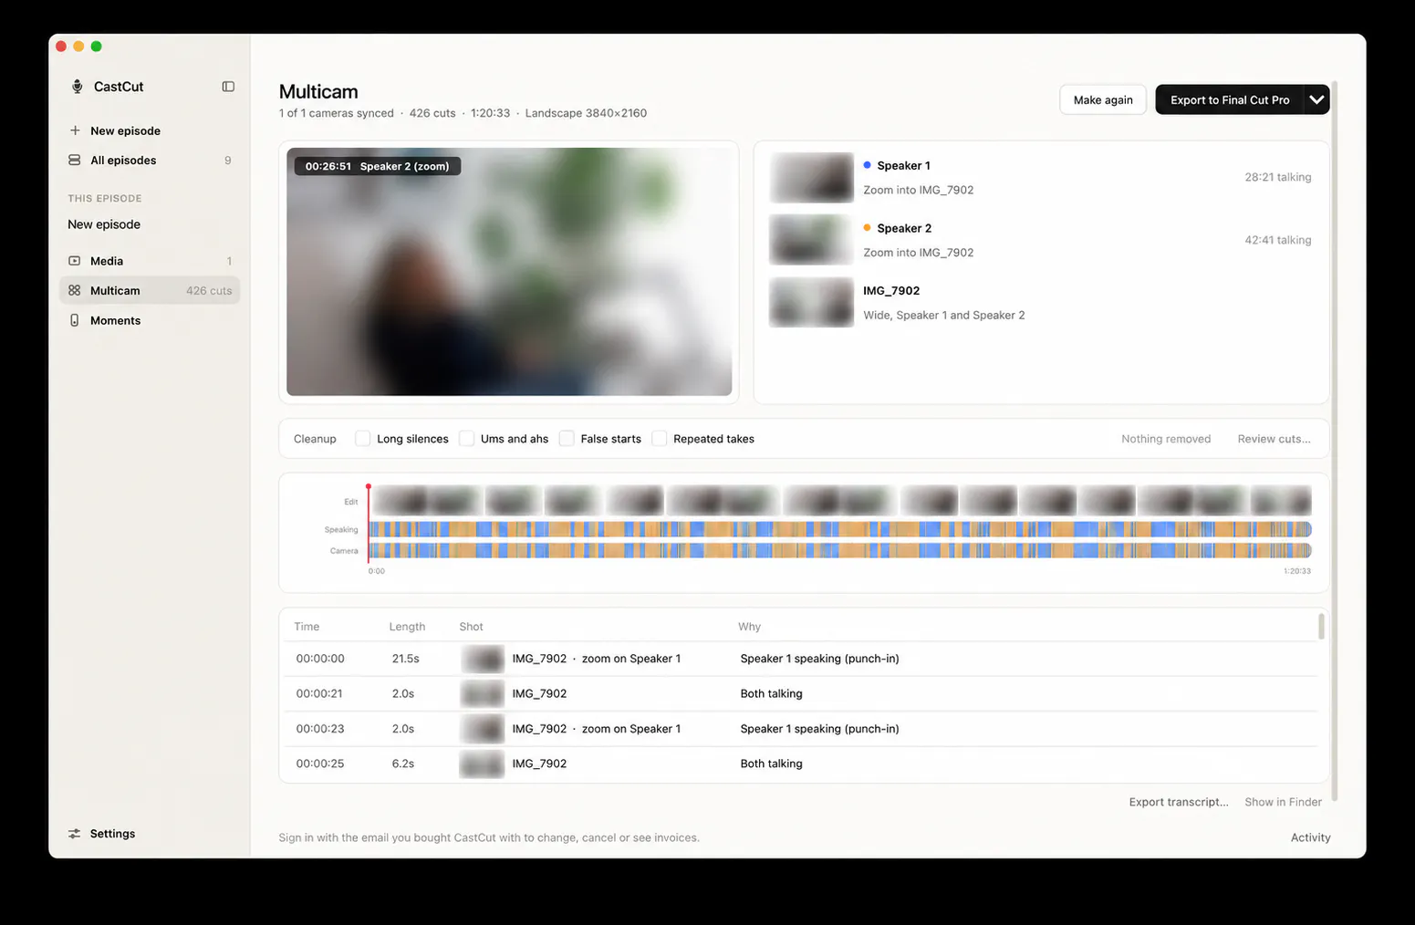This screenshot has width=1415, height=925.
Task: Enable the False starts checkbox
Action: (567, 439)
